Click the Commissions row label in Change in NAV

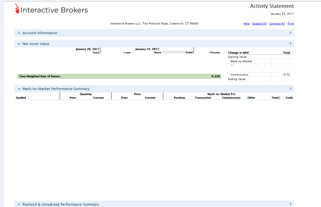click(239, 75)
